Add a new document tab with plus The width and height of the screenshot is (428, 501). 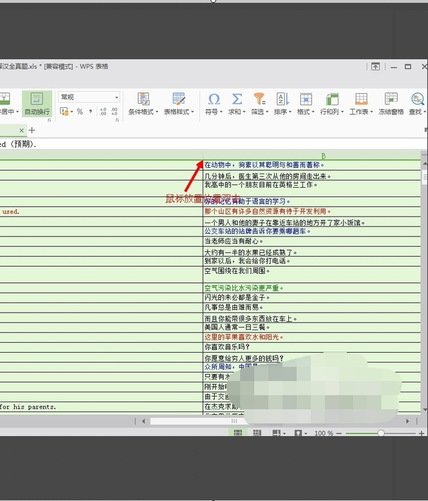pyautogui.click(x=32, y=131)
